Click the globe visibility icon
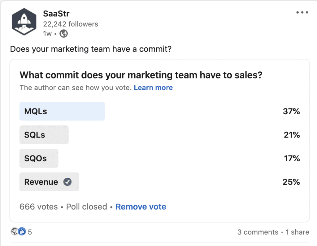317x246 pixels. coord(63,33)
